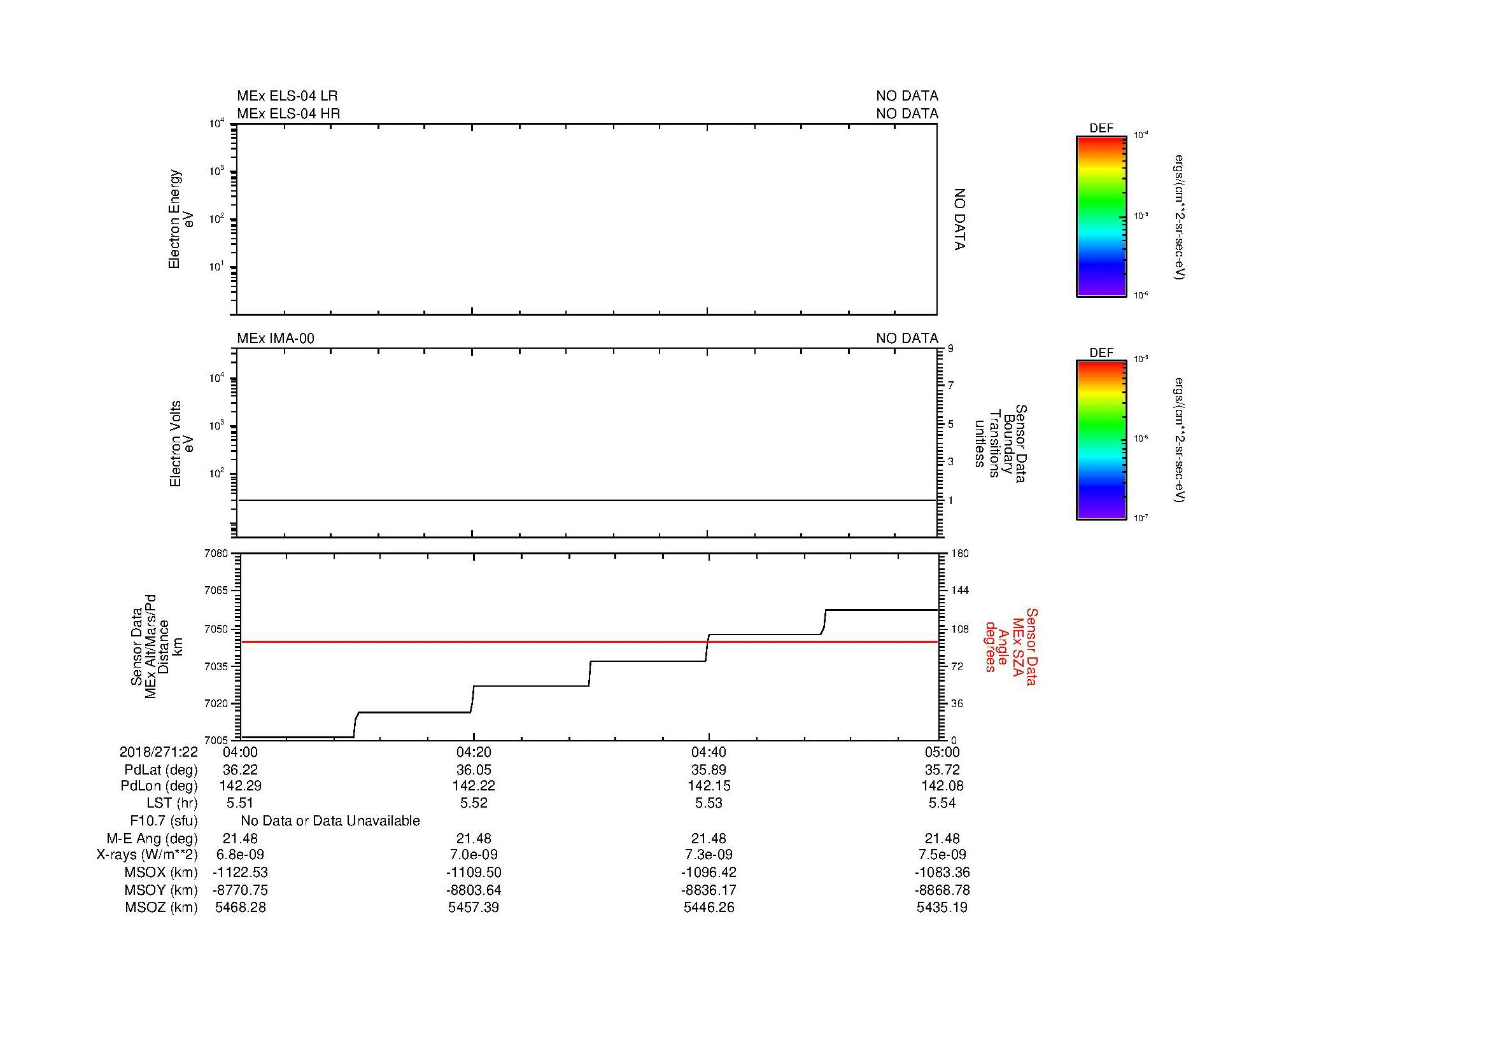Click the 'MEx Alt/Mars/Pd Distance' axis label
Image resolution: width=1489 pixels, height=1052 pixels.
[x=157, y=646]
